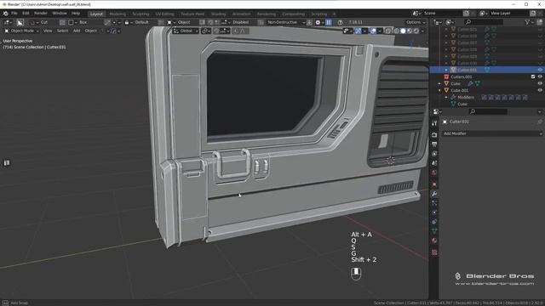Viewport: 545px width, 306px height.
Task: Click the Blender logo menu icon
Action: click(6, 14)
